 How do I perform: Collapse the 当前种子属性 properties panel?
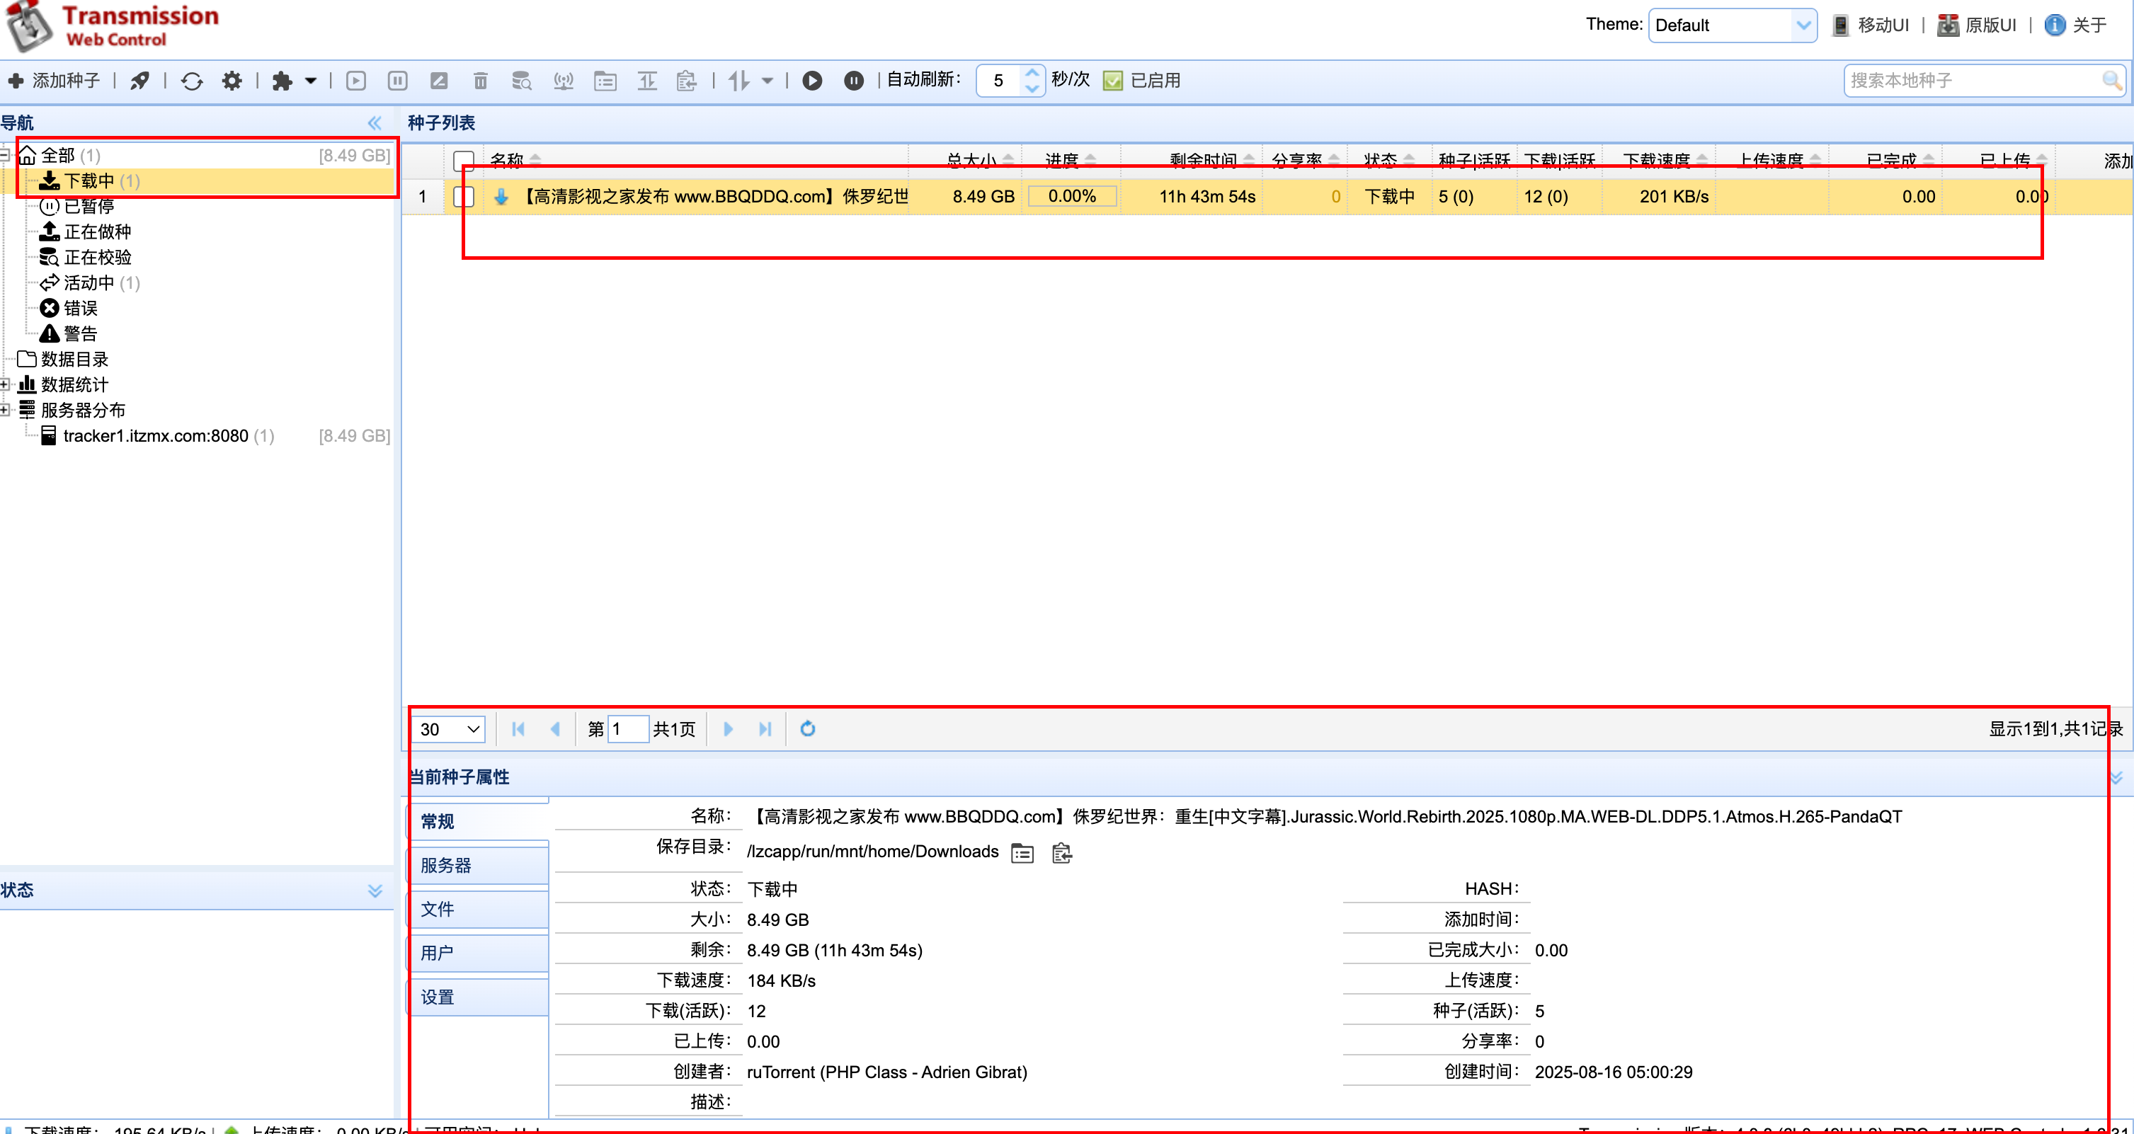point(2116,778)
